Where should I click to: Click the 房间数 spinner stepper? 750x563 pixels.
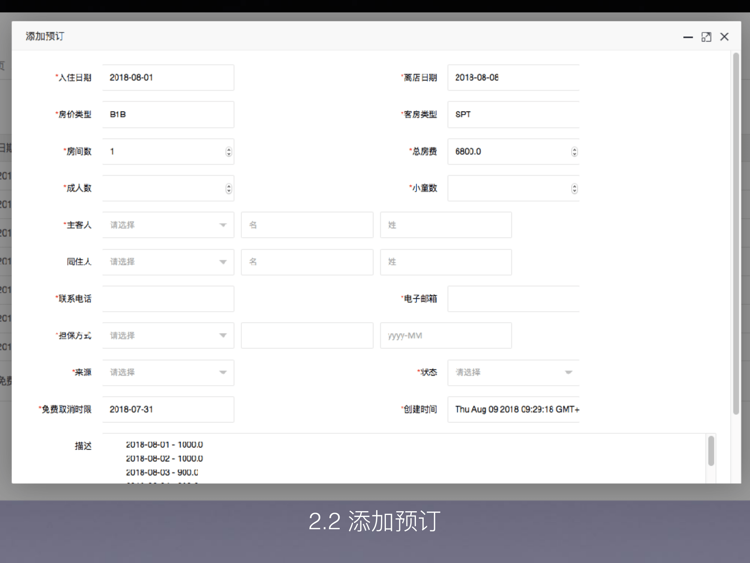click(229, 152)
